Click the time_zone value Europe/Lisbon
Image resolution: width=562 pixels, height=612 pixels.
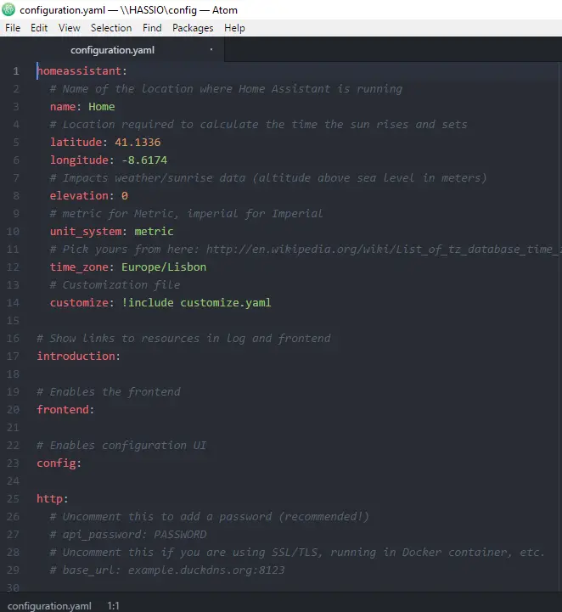click(164, 267)
